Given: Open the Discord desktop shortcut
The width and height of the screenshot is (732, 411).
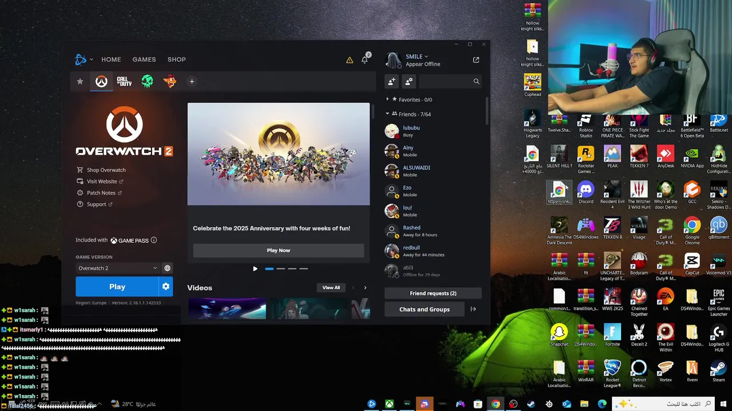Looking at the screenshot, I should (586, 193).
